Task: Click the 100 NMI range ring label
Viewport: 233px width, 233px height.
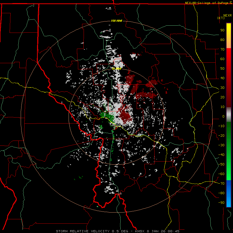Action: pyautogui.click(x=116, y=21)
